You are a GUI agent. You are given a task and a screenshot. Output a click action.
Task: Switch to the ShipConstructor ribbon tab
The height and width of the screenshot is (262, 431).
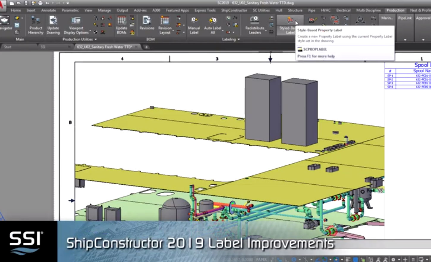(x=235, y=10)
